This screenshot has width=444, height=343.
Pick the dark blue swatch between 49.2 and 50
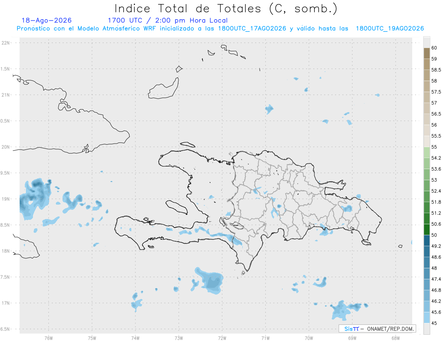point(427,241)
